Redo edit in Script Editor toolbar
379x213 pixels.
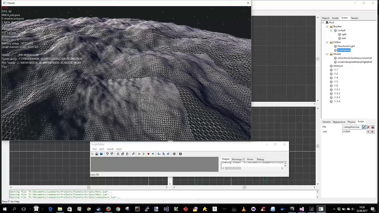(112, 154)
